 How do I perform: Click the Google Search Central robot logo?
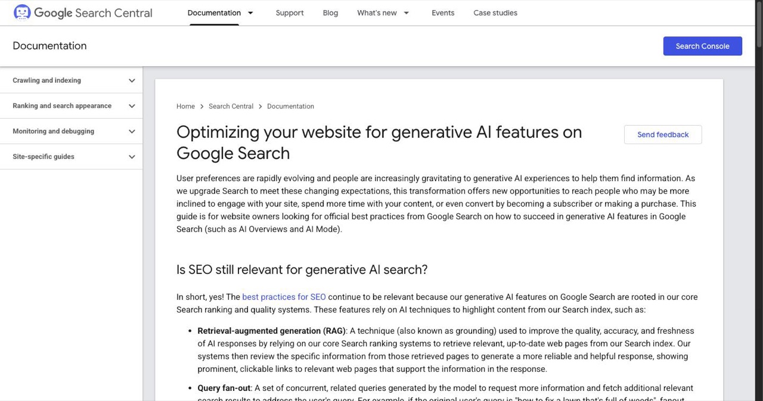[x=22, y=13]
